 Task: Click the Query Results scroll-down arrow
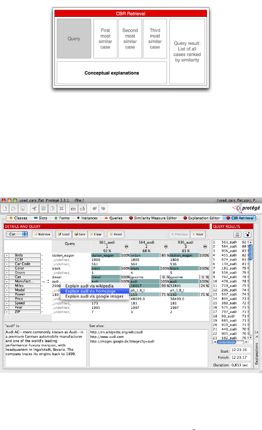point(251,338)
